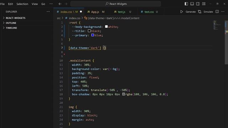Click the minimap code overview
The image size is (228, 128).
click(x=217, y=25)
